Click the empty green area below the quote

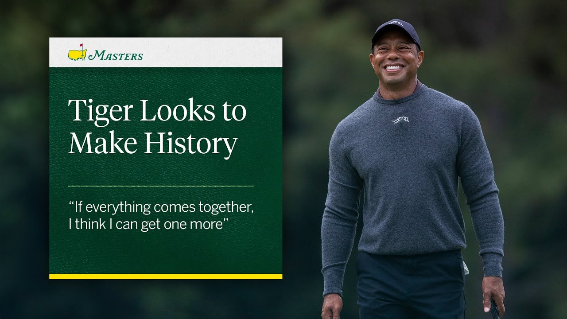click(x=166, y=253)
